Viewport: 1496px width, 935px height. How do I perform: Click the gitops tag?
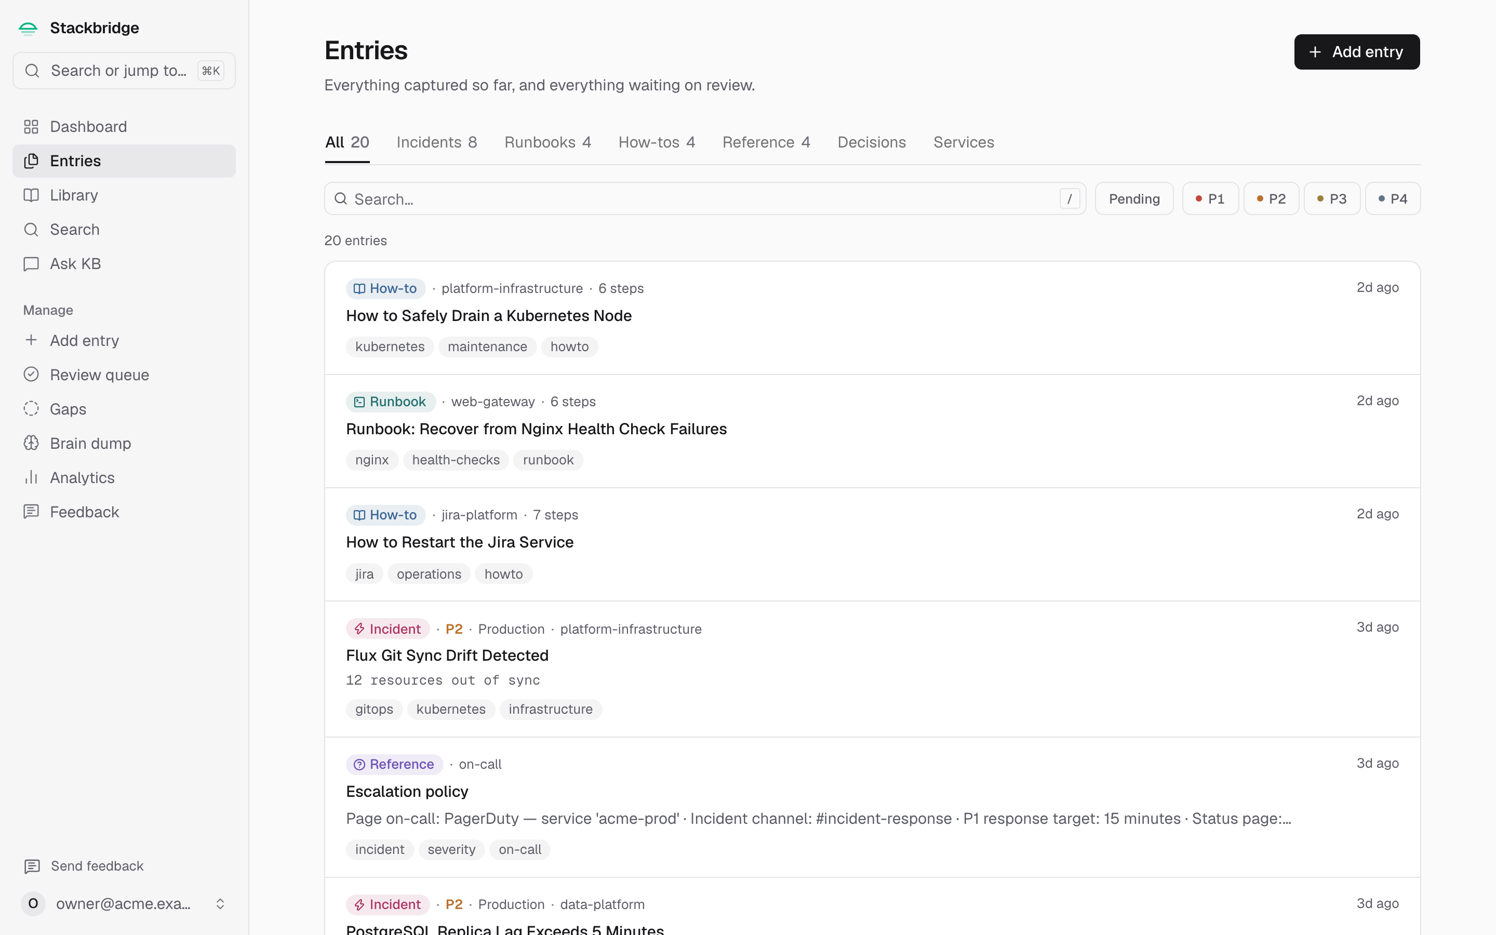pos(375,709)
